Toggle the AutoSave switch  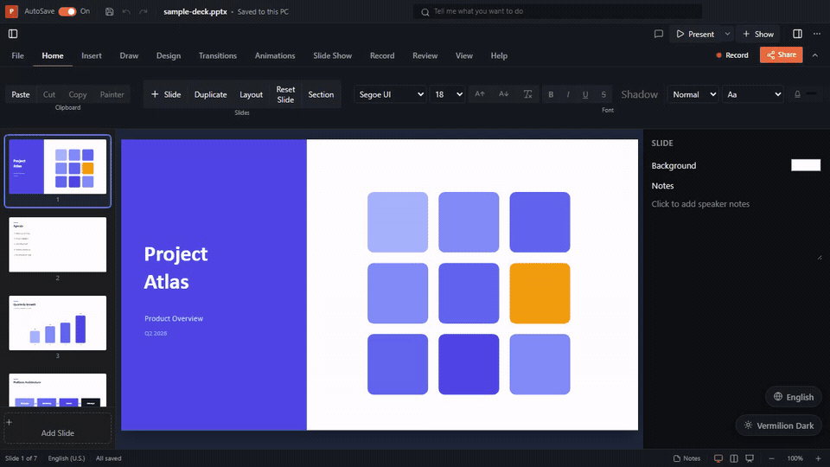[67, 11]
